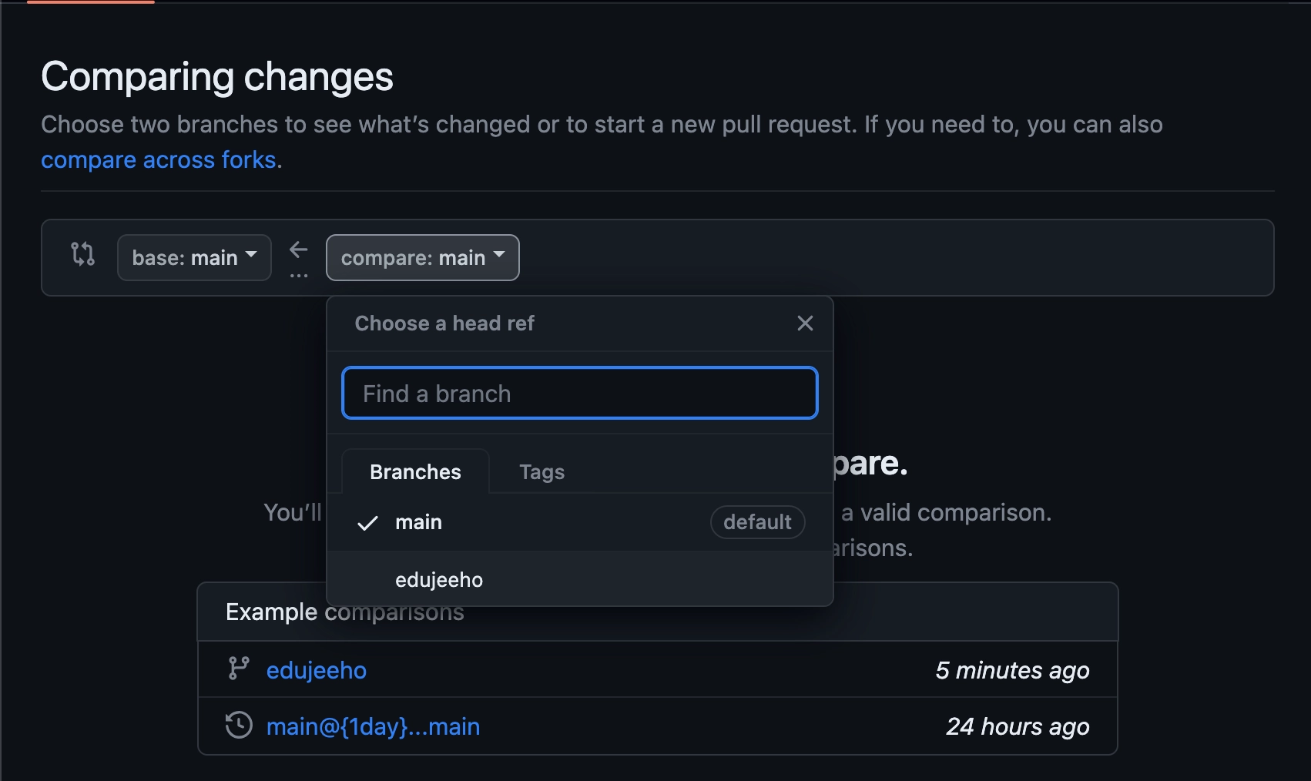Click the left arrow between branch selectors
1311x781 pixels.
point(299,250)
